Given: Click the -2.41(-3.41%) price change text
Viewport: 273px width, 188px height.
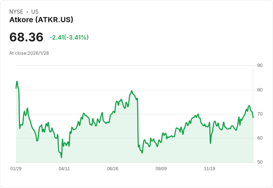Looking at the screenshot, I should pyautogui.click(x=69, y=37).
